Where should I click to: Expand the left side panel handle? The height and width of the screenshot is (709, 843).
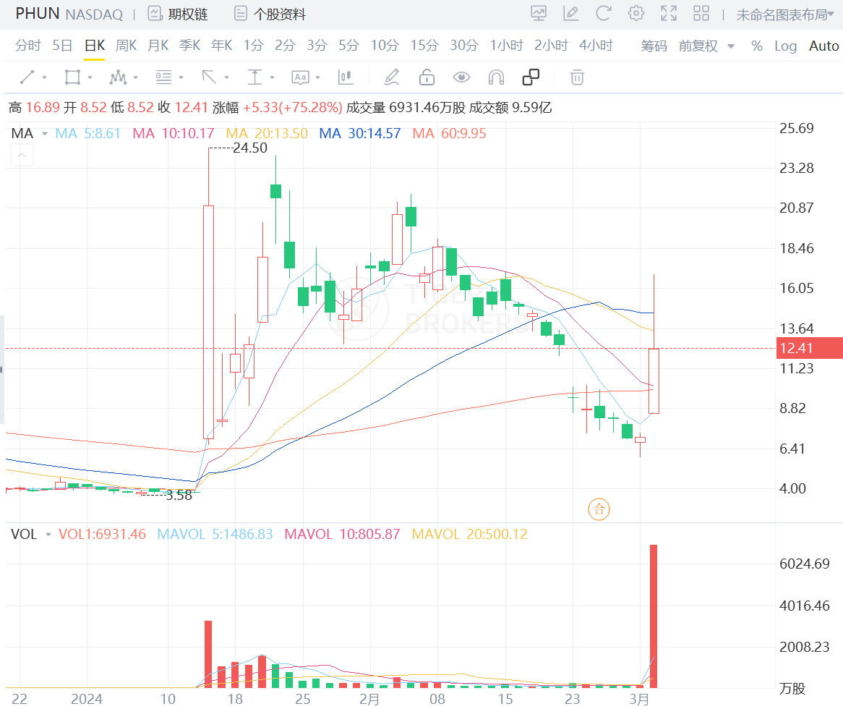(2, 370)
